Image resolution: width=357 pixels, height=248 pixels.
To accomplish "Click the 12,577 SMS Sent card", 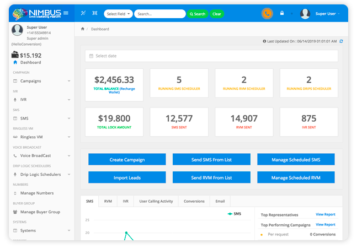I will click(179, 122).
